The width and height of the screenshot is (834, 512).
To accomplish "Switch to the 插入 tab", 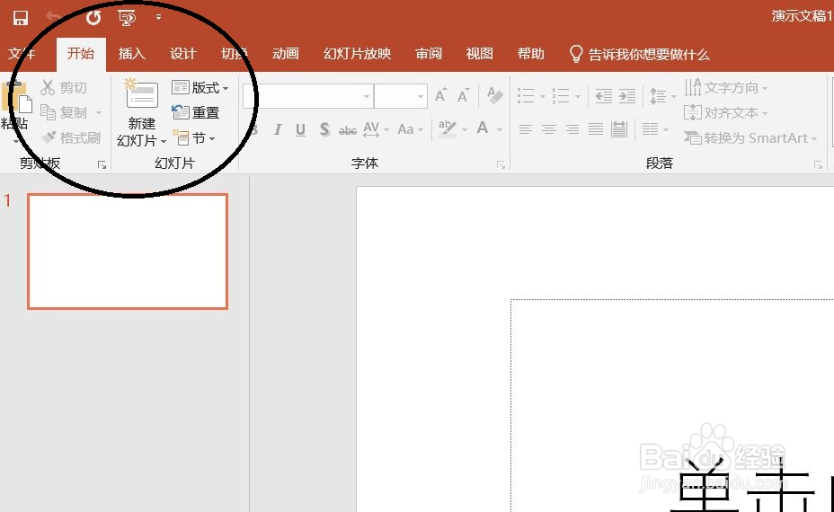I will [132, 54].
